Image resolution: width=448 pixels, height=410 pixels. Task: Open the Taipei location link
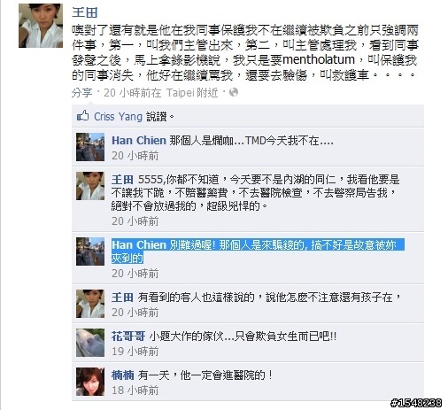point(180,93)
